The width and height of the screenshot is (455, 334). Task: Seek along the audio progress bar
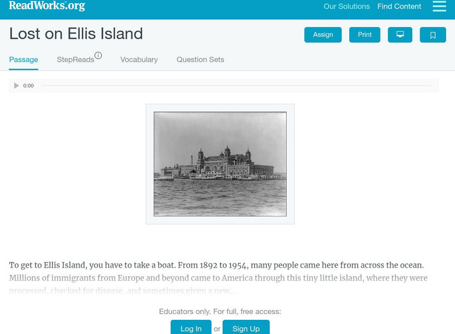pyautogui.click(x=236, y=86)
